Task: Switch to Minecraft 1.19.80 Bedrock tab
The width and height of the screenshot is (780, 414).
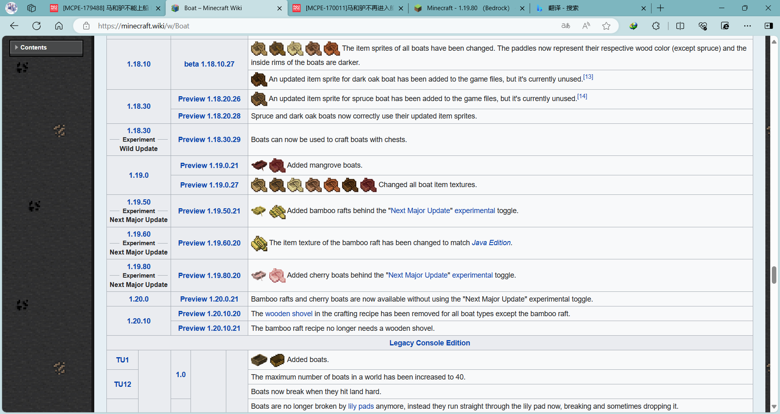Action: [x=468, y=8]
